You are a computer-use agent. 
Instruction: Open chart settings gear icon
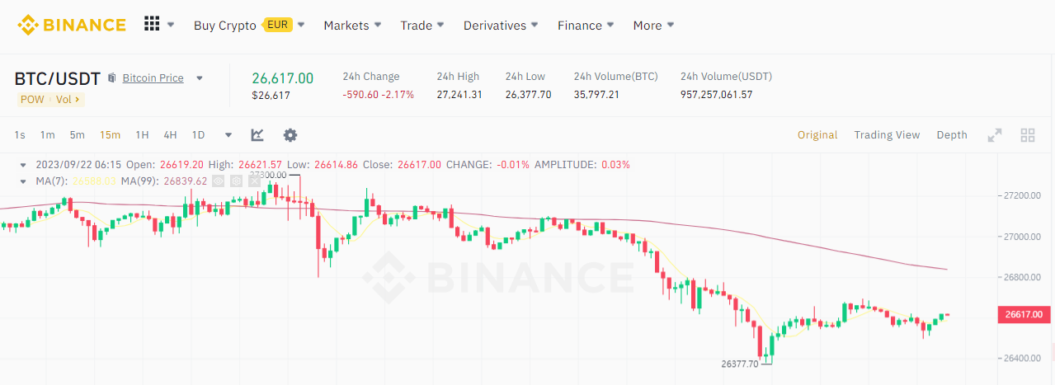pos(290,134)
